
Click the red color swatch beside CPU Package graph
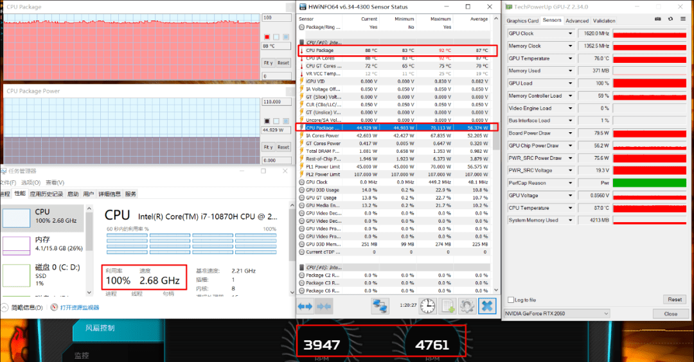tap(267, 37)
